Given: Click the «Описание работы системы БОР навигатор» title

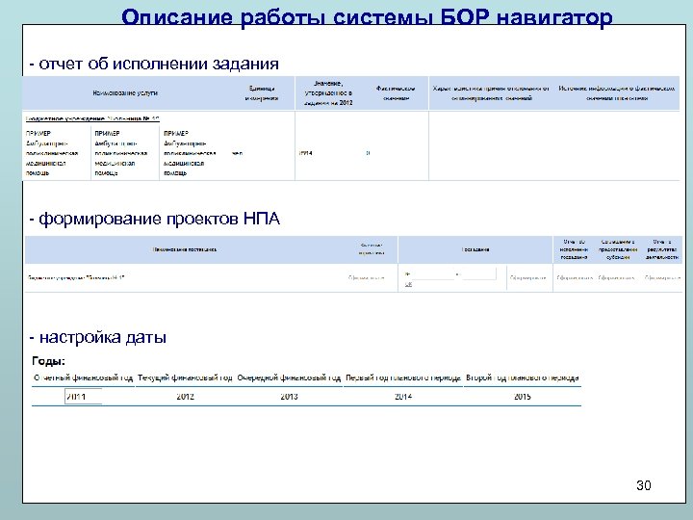Looking at the screenshot, I should (x=367, y=17).
